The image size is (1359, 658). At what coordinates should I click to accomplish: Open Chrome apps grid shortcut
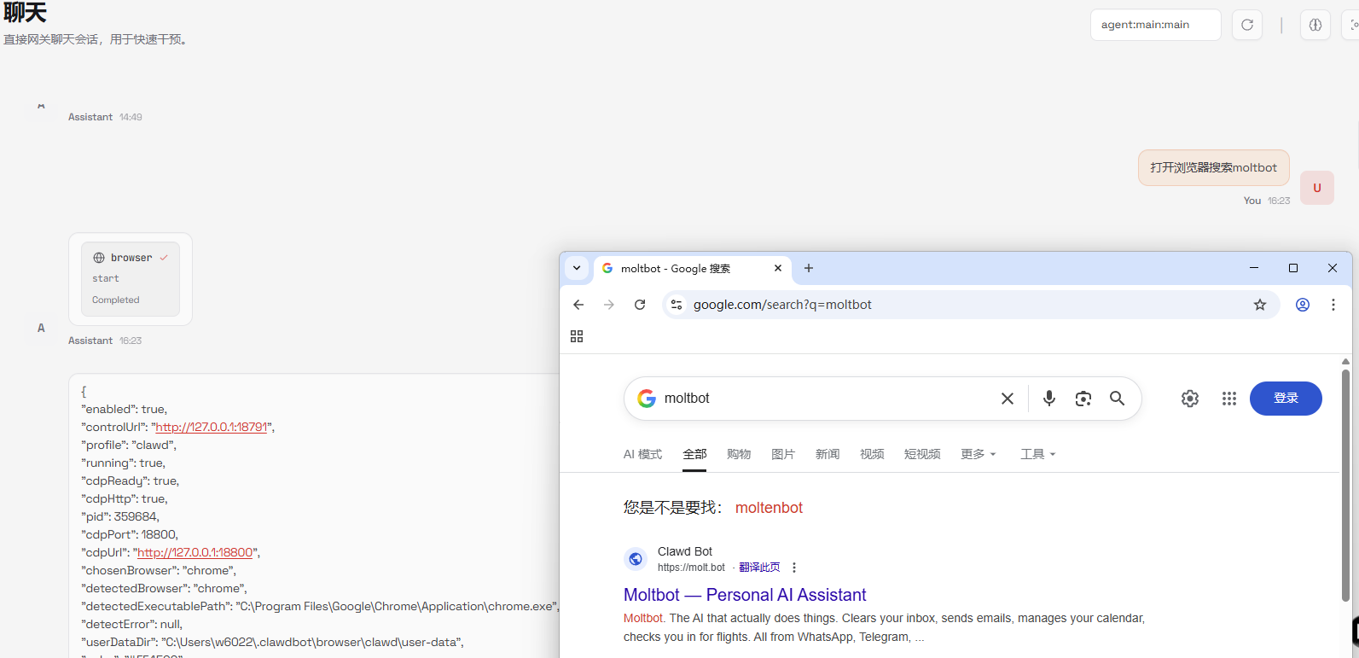pyautogui.click(x=577, y=336)
